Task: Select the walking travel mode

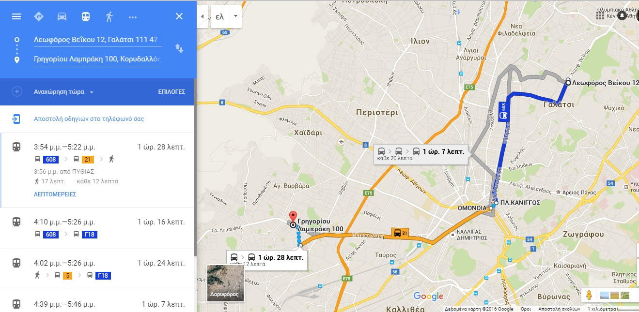Action: 109,16
